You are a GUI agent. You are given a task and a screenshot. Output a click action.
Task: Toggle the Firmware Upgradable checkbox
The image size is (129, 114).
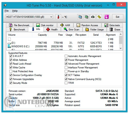[x=11, y=79]
